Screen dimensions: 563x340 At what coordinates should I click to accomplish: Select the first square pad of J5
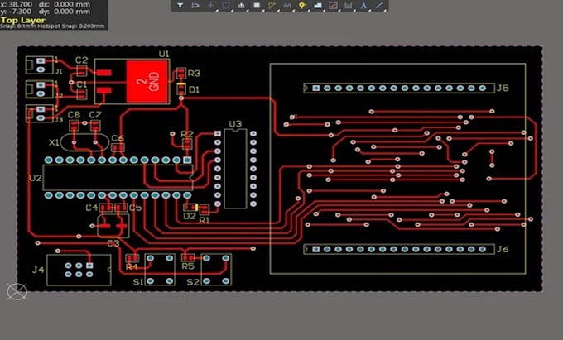click(x=316, y=88)
